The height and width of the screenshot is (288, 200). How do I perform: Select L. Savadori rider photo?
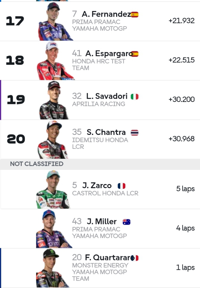54,100
